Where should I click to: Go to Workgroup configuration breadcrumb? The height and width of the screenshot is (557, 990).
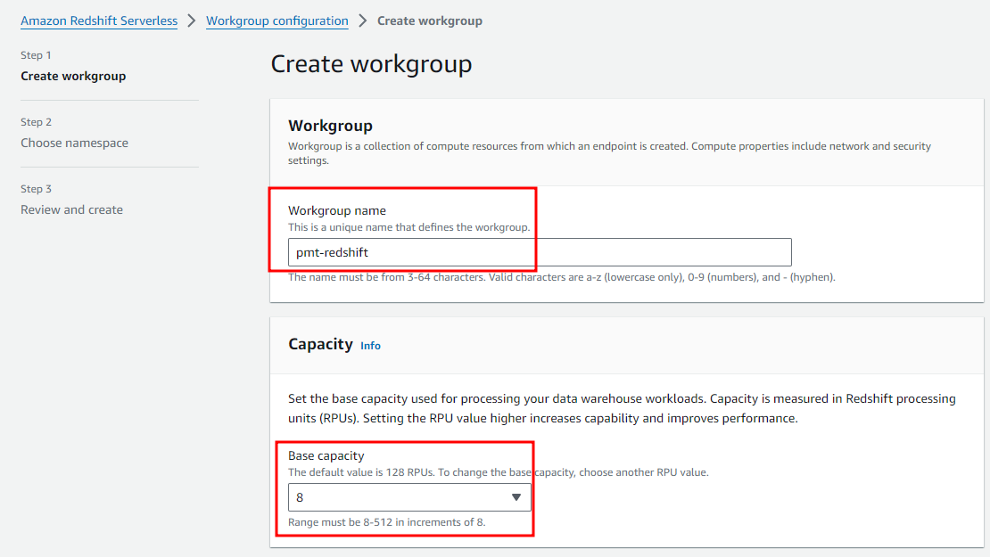277,20
